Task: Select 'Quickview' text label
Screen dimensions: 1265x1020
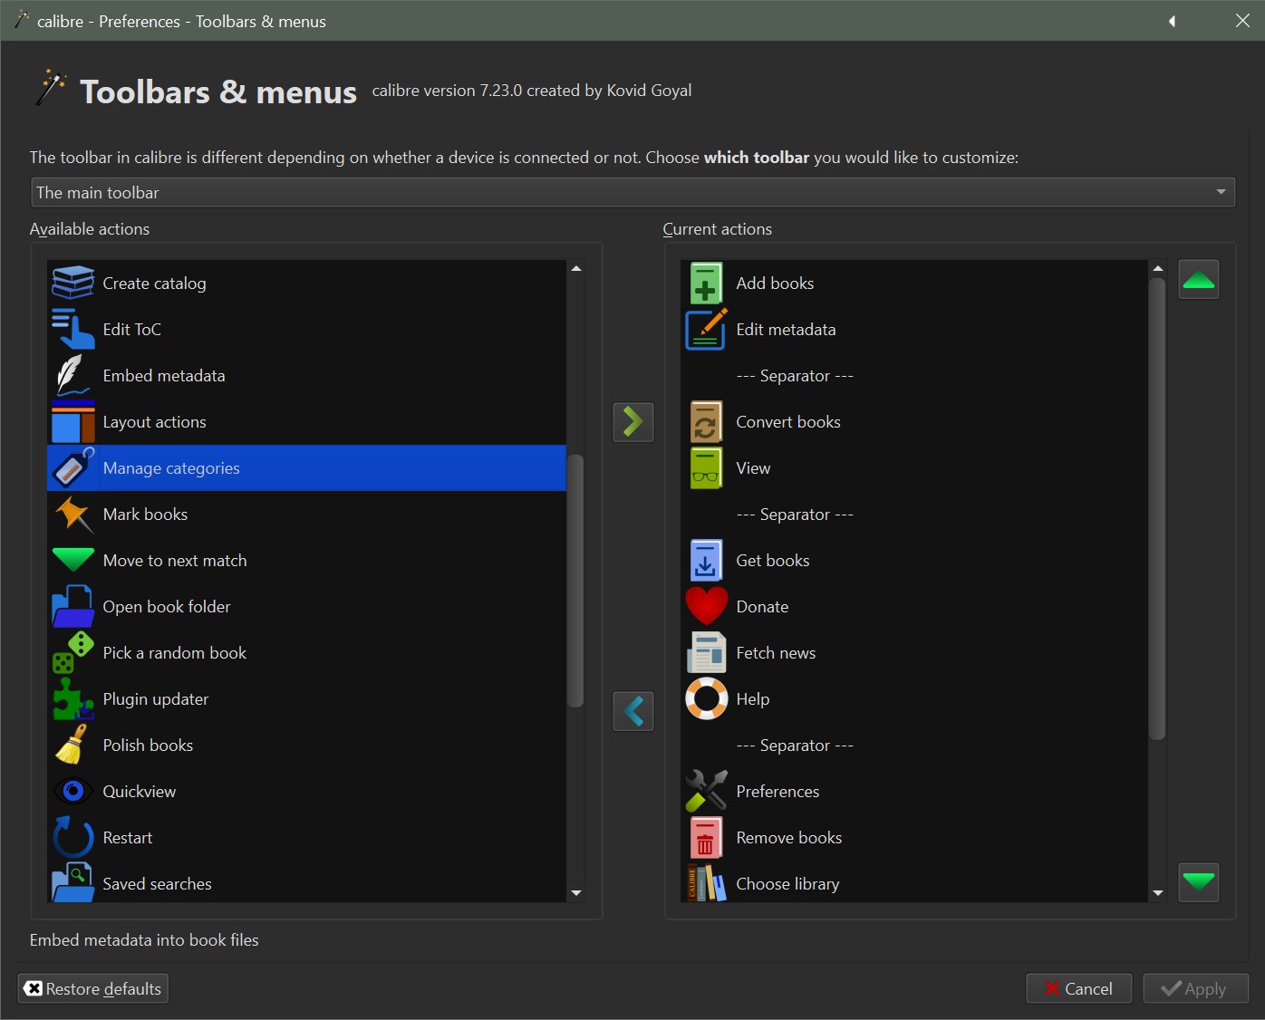Action: click(140, 792)
